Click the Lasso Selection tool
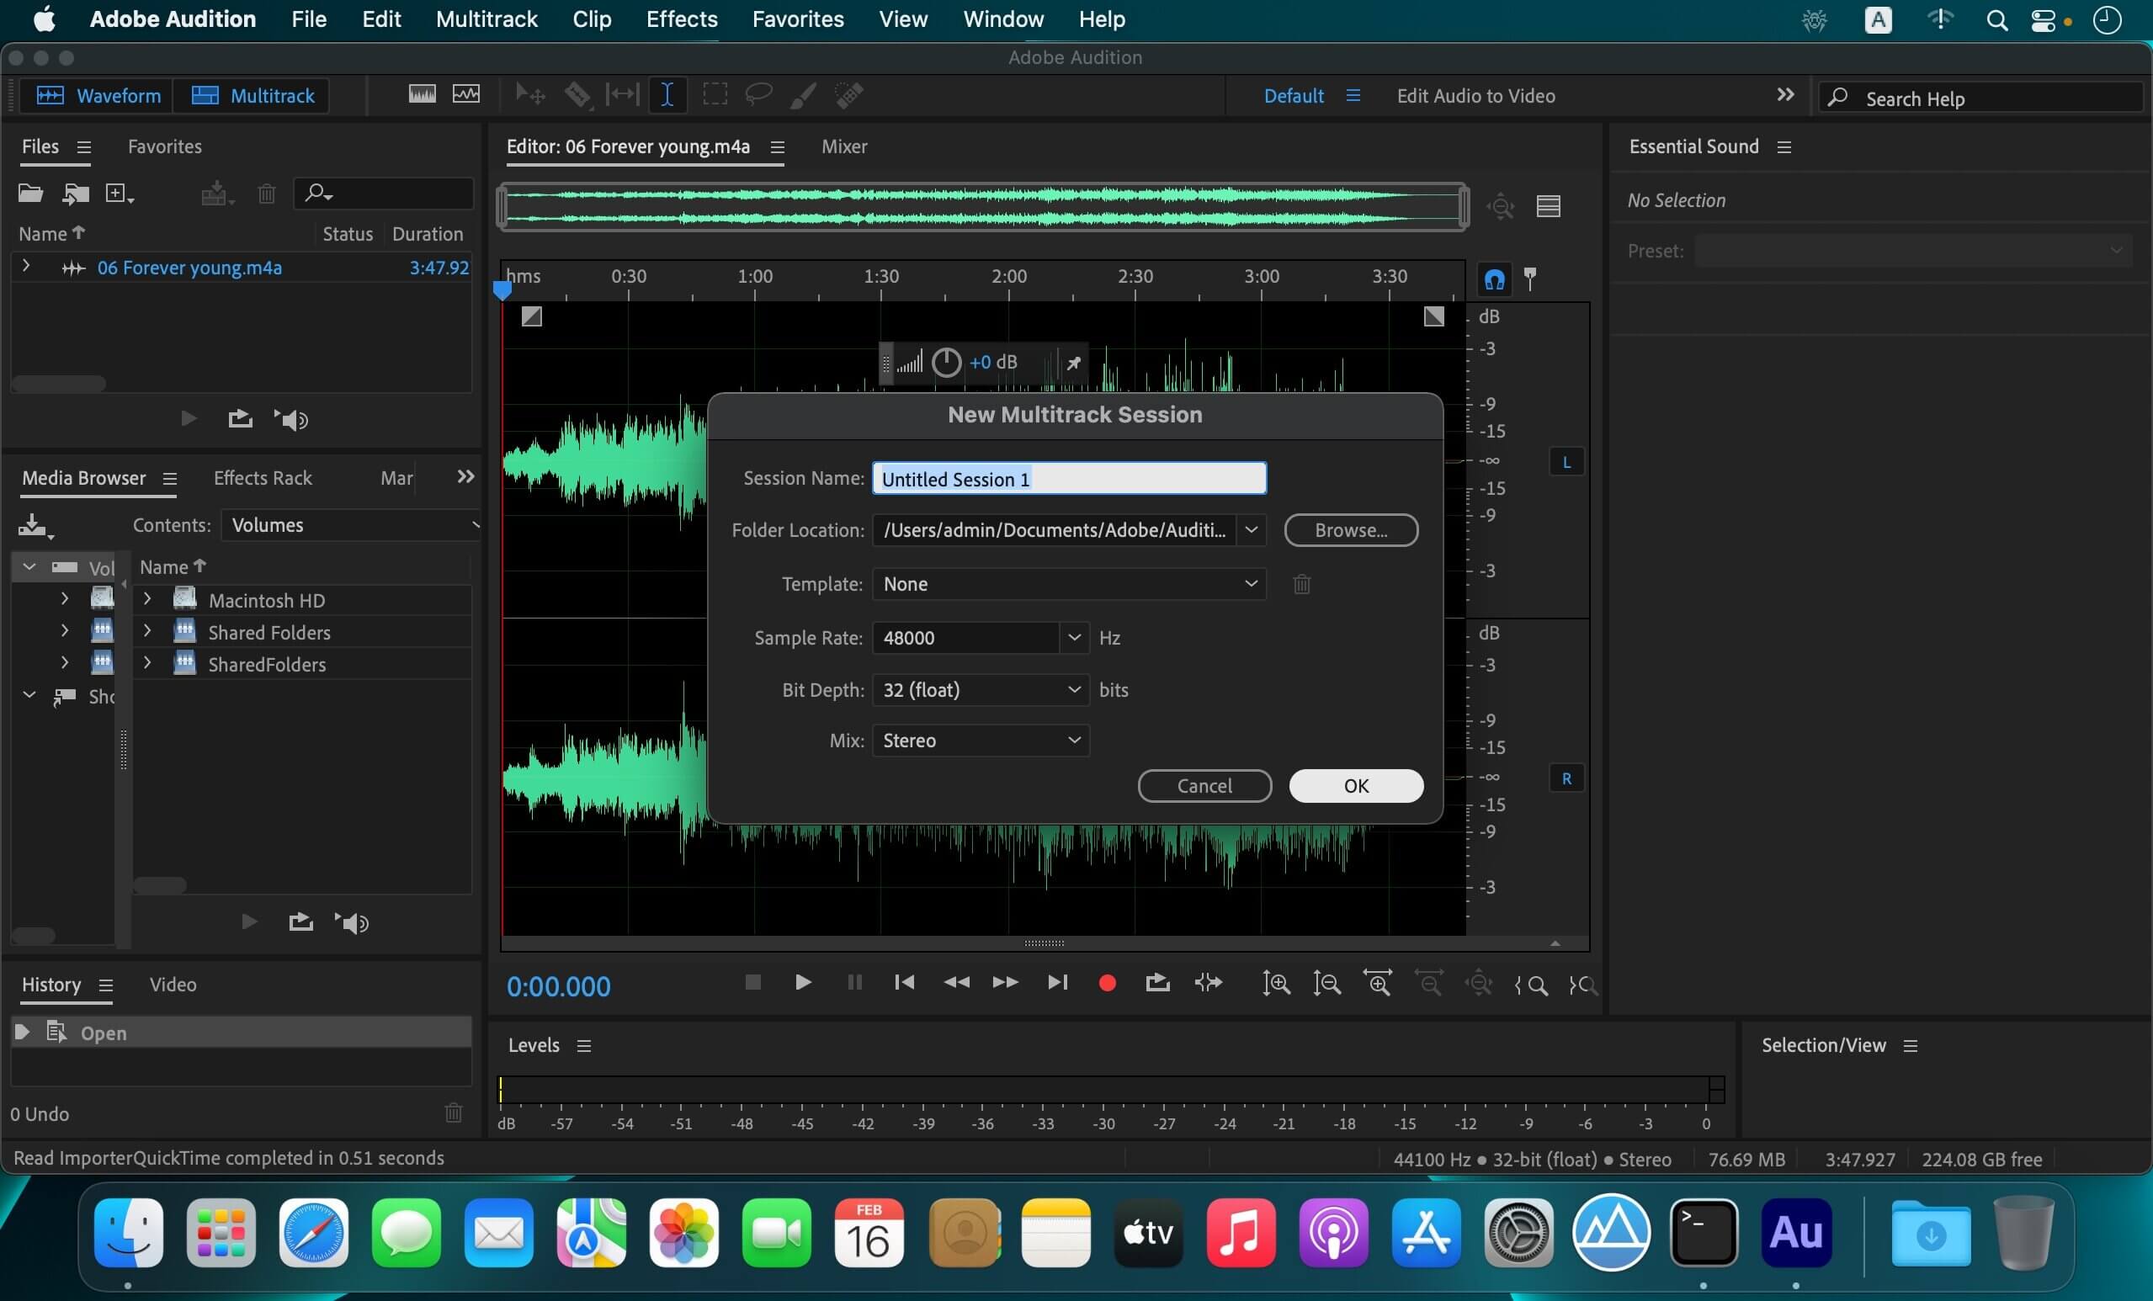The width and height of the screenshot is (2153, 1301). tap(758, 94)
